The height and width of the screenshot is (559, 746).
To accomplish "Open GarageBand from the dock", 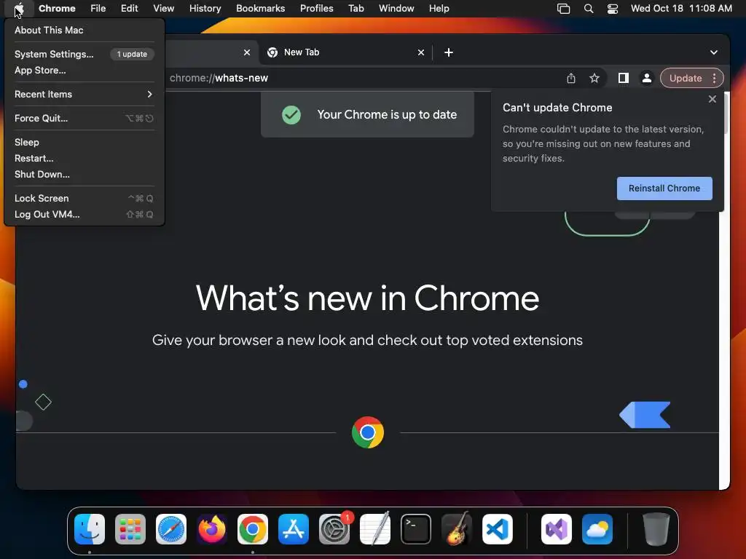I will [x=457, y=529].
